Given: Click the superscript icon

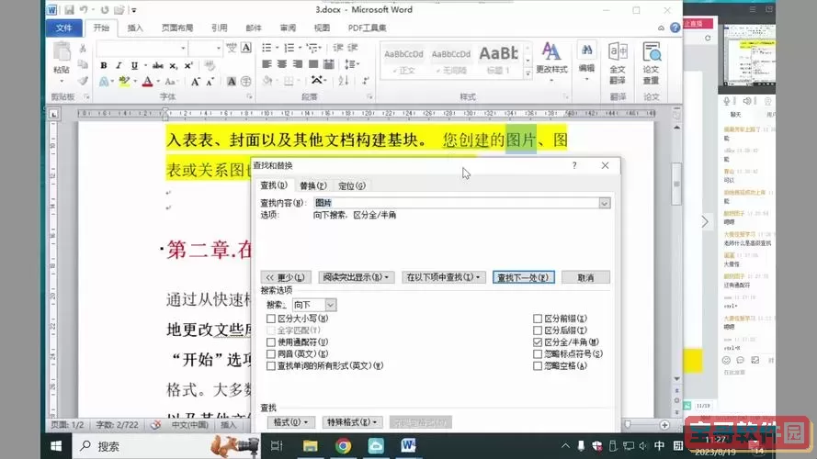Looking at the screenshot, I should (188, 65).
